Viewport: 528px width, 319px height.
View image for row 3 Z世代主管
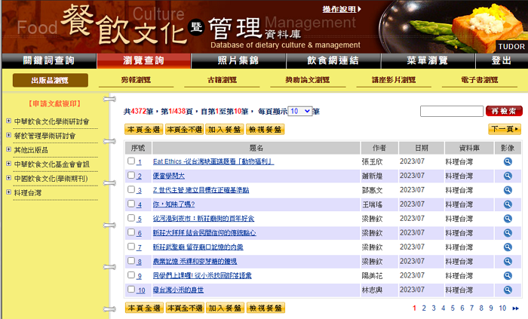pyautogui.click(x=508, y=190)
